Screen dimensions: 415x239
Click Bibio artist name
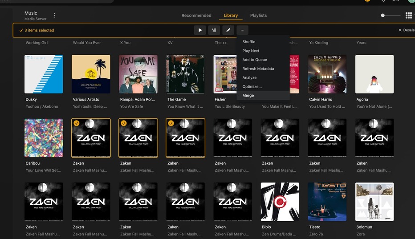266,227
